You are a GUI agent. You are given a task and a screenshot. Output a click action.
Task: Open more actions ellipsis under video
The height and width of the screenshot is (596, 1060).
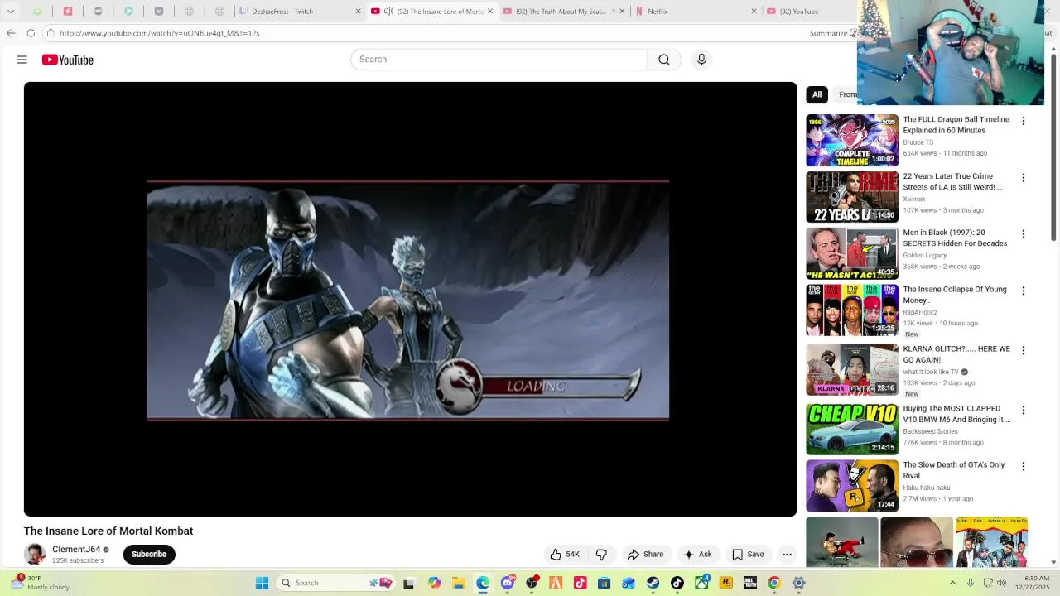(788, 555)
